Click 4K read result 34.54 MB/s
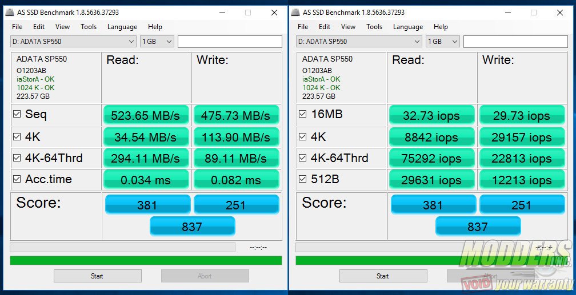 pyautogui.click(x=146, y=137)
